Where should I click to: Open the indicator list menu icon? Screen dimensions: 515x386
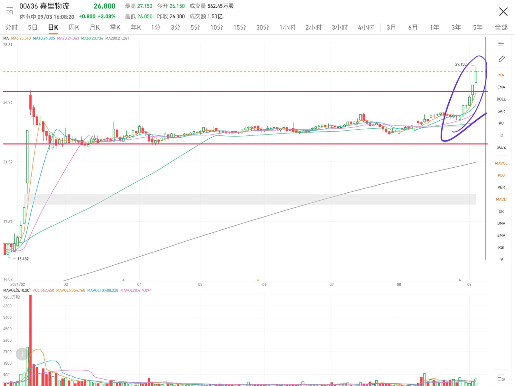[x=501, y=43]
